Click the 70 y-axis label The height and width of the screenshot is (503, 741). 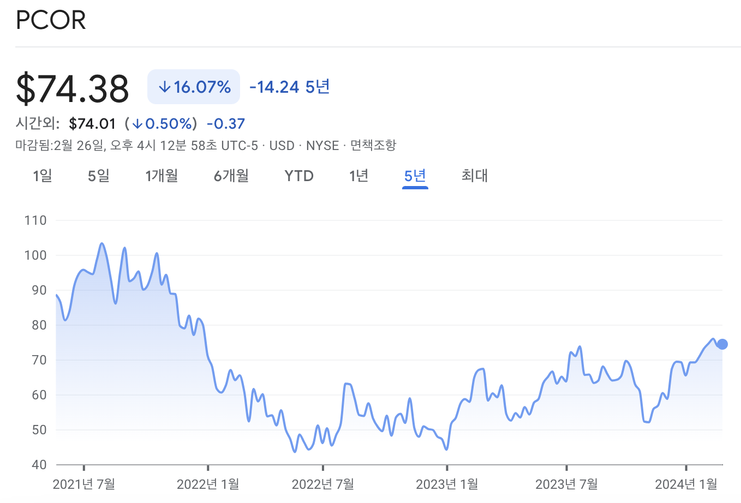(x=39, y=360)
